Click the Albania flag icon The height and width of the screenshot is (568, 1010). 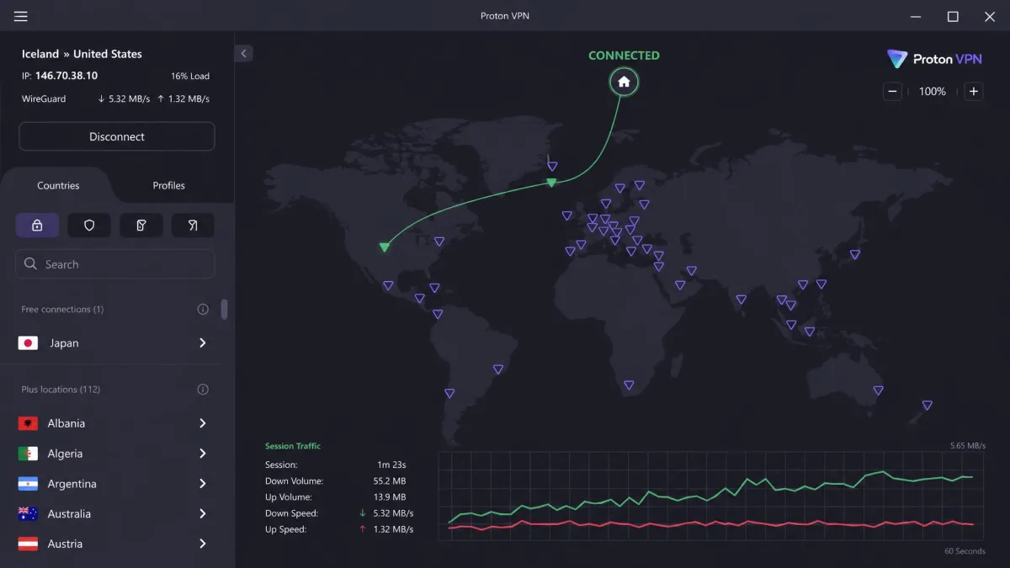(x=28, y=423)
